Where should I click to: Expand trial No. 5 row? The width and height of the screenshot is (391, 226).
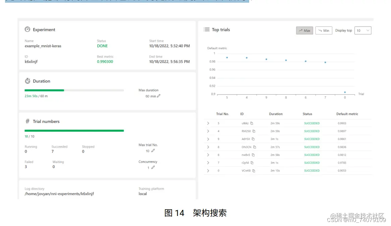click(208, 123)
